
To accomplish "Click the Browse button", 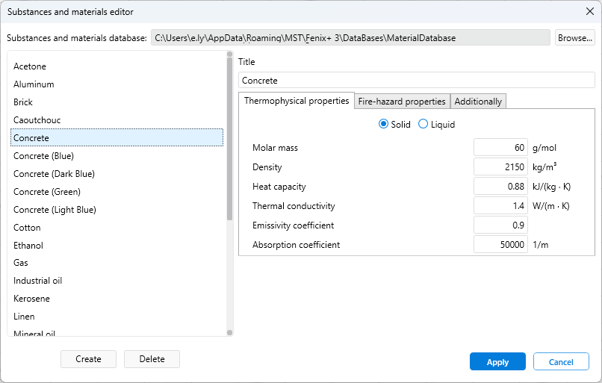I will pos(574,37).
